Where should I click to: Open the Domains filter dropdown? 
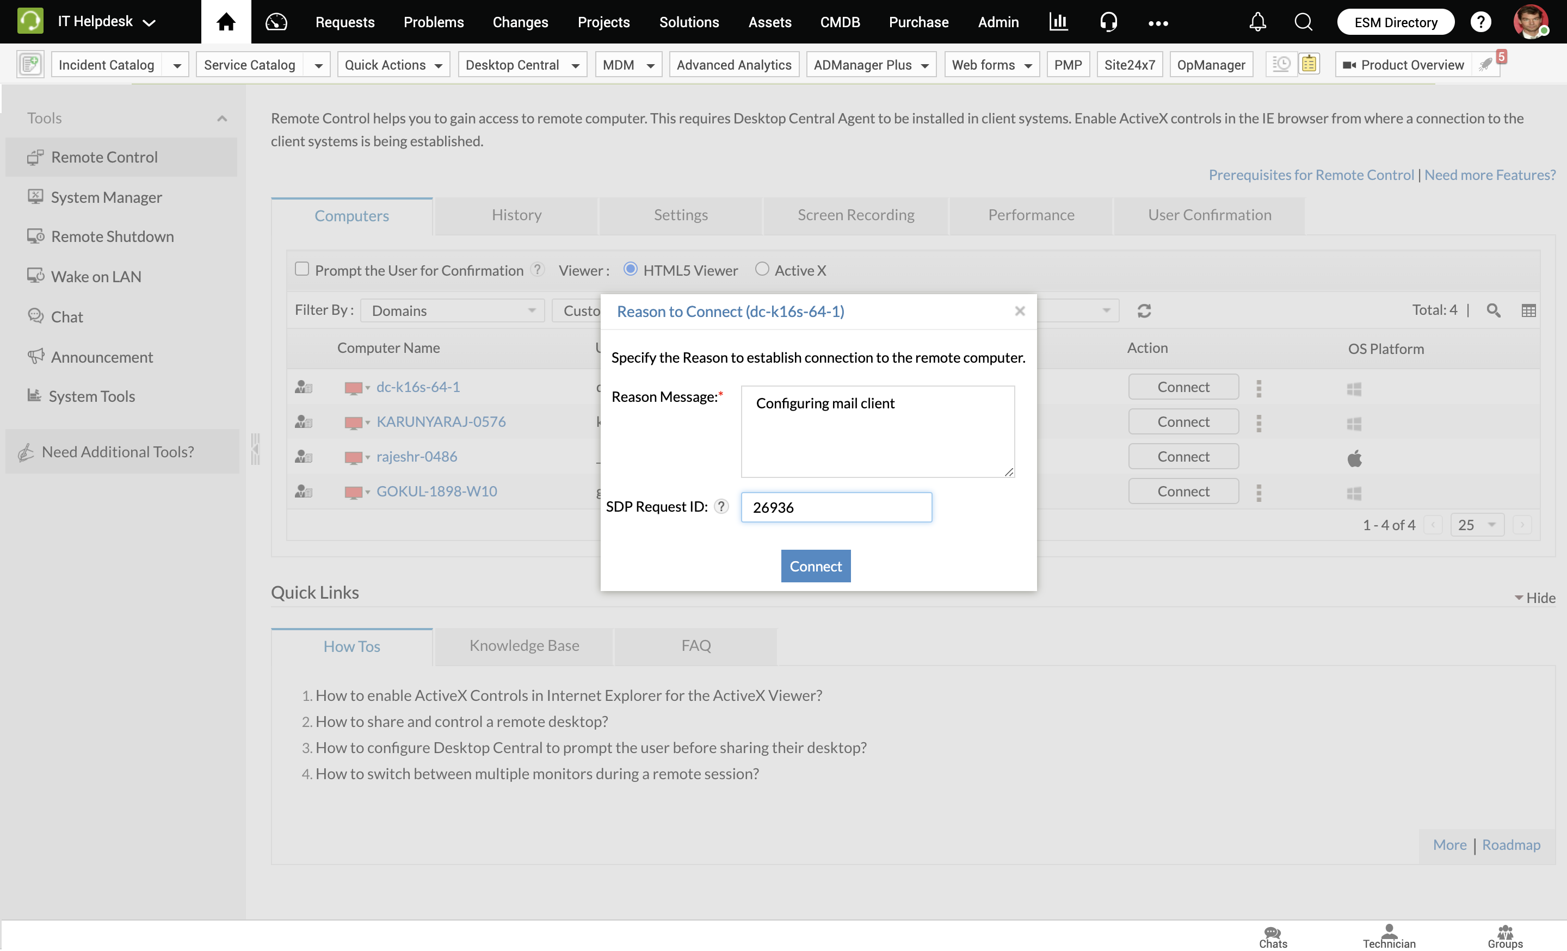coord(452,311)
